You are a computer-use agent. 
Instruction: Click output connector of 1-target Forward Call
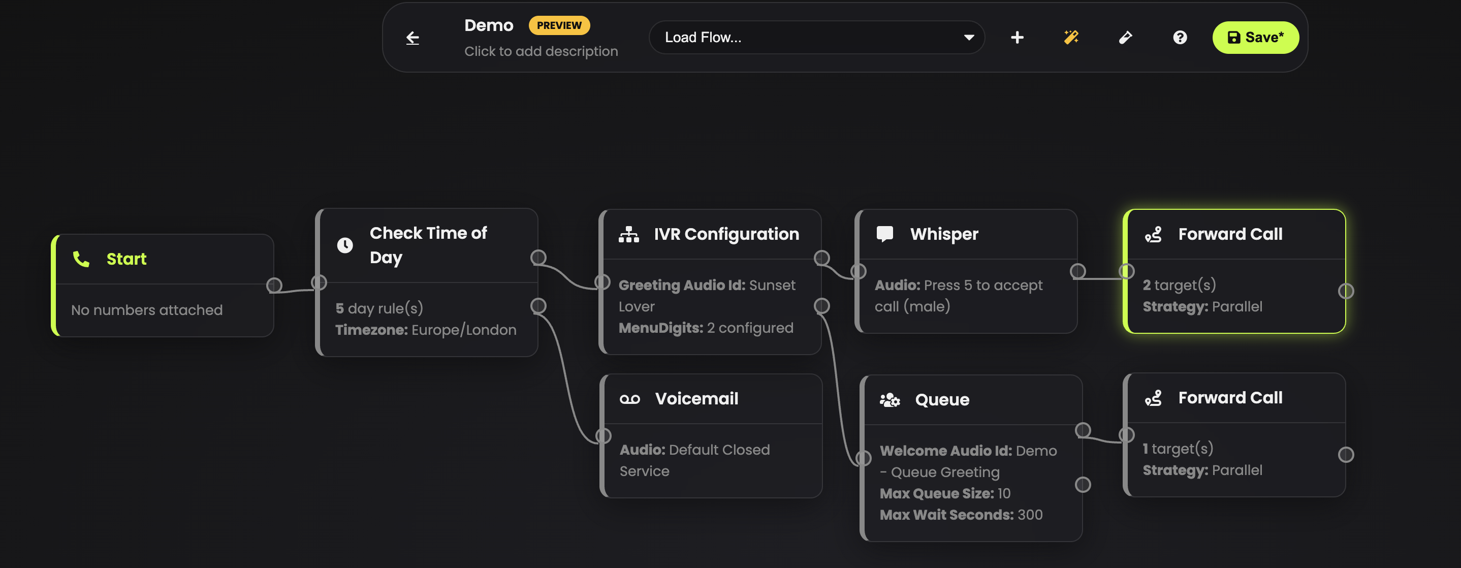pos(1346,455)
